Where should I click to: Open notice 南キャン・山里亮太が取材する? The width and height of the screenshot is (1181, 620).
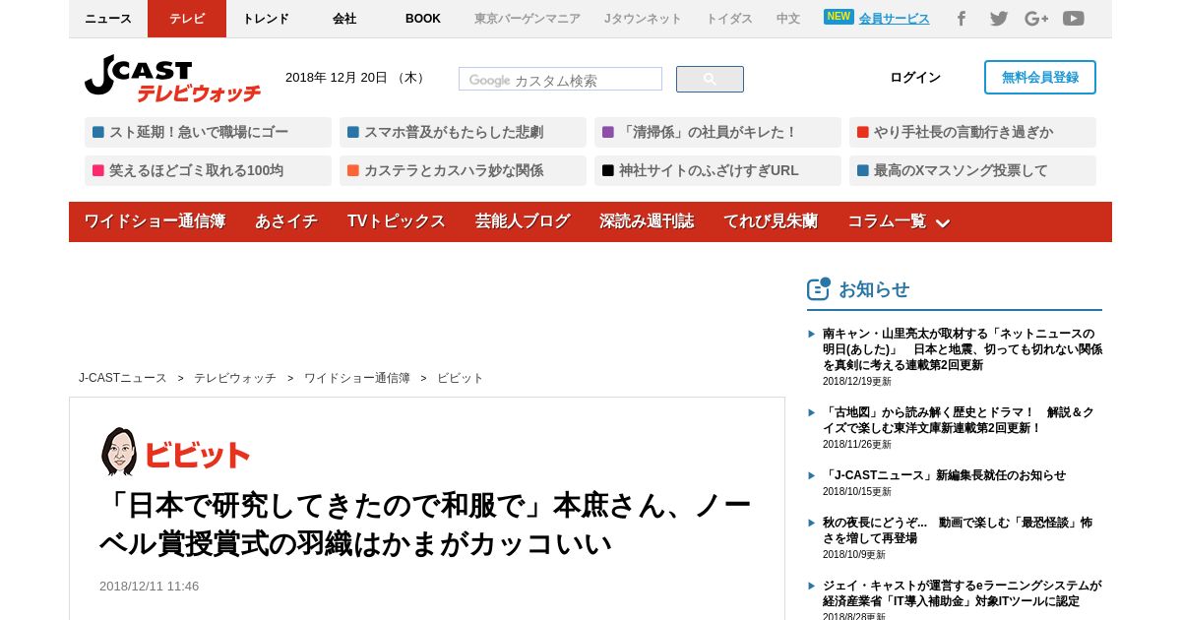coord(963,349)
